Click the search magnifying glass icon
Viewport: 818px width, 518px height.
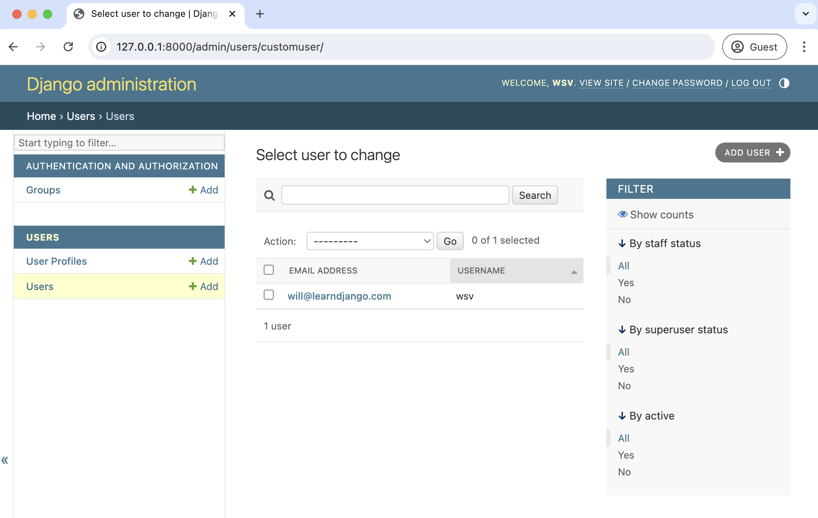(x=269, y=195)
